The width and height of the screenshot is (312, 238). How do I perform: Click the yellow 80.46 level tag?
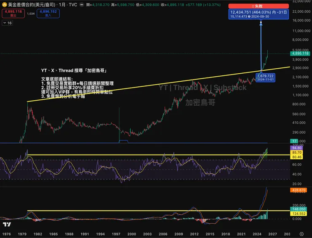[x=297, y=157]
